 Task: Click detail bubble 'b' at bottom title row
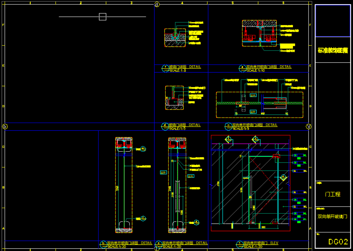103,245
